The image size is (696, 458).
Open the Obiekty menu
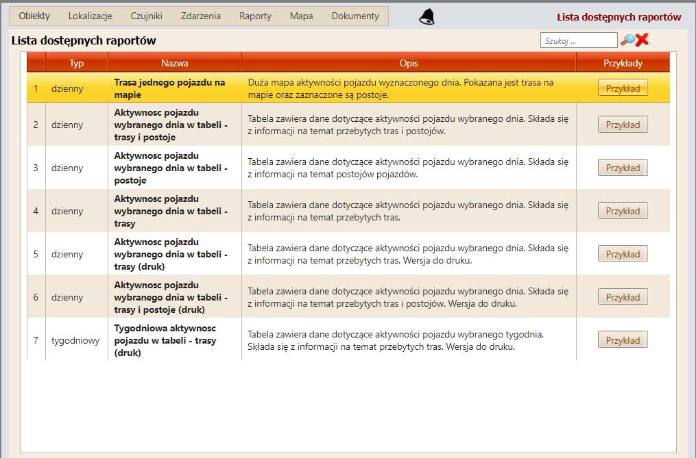coord(34,16)
